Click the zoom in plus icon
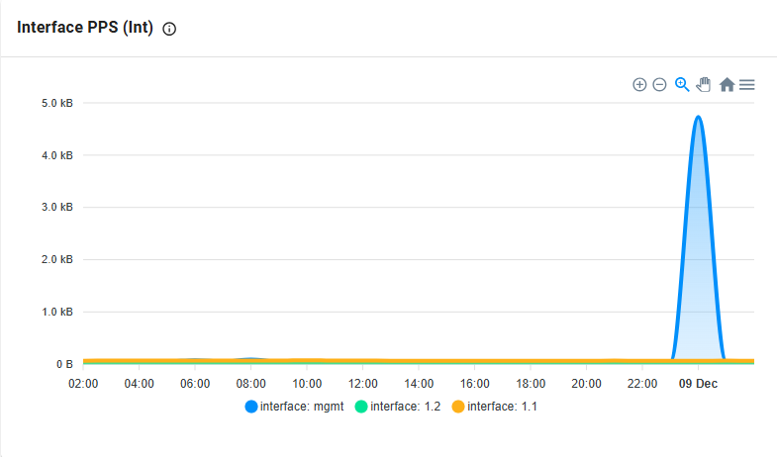 639,85
